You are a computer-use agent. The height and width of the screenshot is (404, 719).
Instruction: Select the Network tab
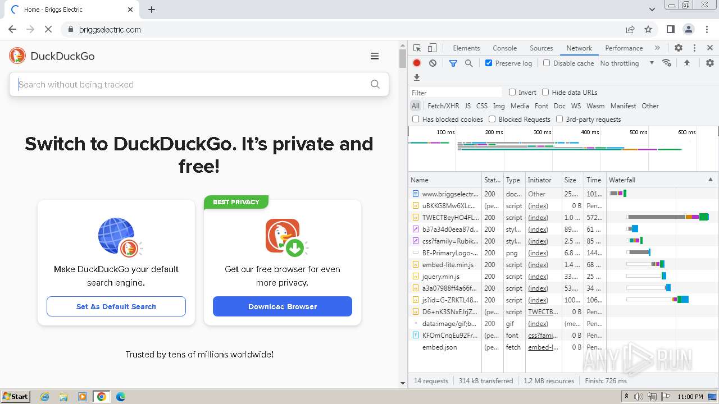pos(579,48)
